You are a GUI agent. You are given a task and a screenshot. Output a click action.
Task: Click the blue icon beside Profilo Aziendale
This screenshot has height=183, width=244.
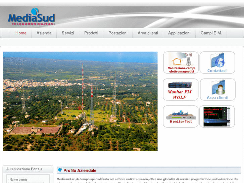60,170
